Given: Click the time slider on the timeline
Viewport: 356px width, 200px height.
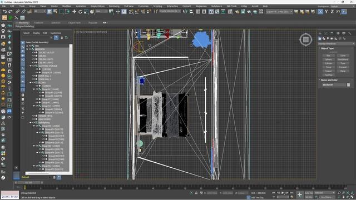Looking at the screenshot, I should 29,182.
